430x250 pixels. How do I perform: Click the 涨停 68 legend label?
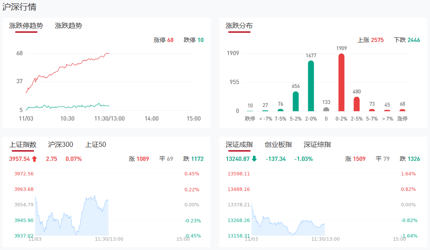coord(163,40)
